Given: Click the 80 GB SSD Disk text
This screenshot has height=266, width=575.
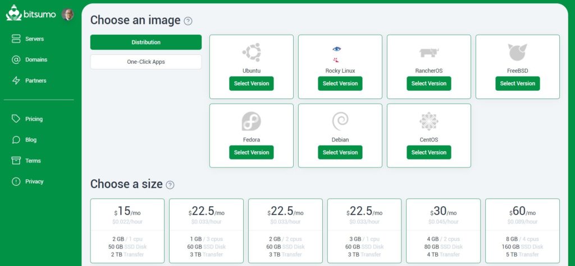Looking at the screenshot, I should tap(444, 246).
